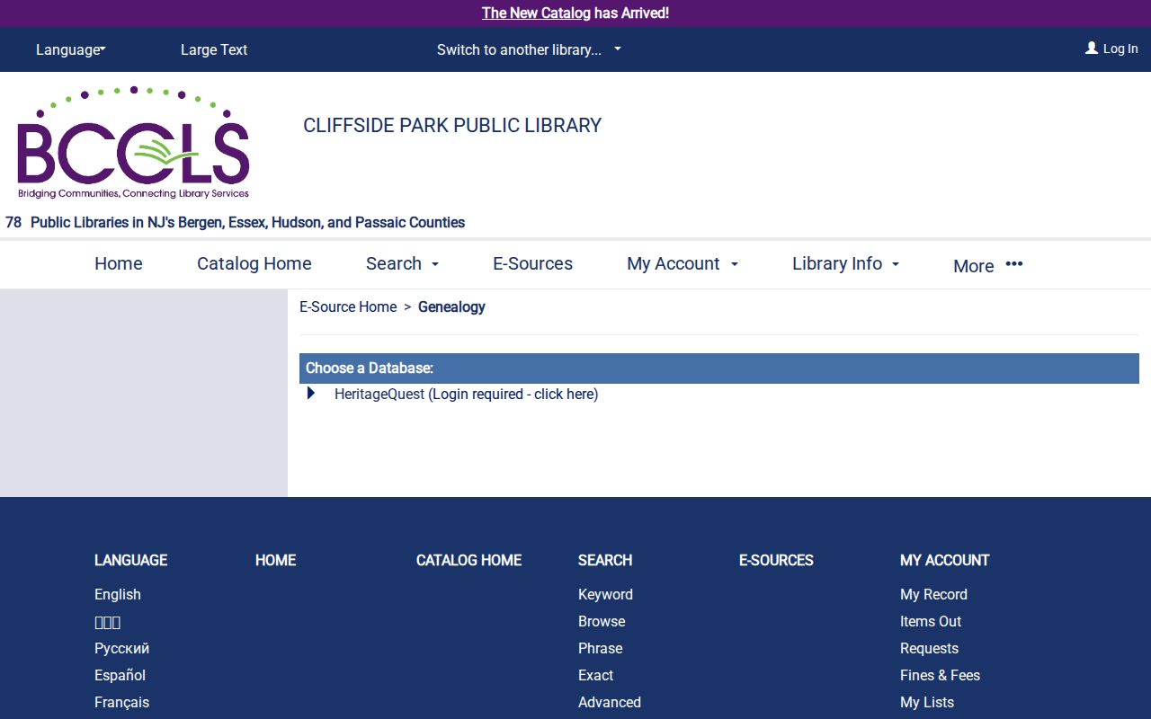The width and height of the screenshot is (1151, 719).
Task: Click the footer HOME heading
Action: [x=275, y=560]
